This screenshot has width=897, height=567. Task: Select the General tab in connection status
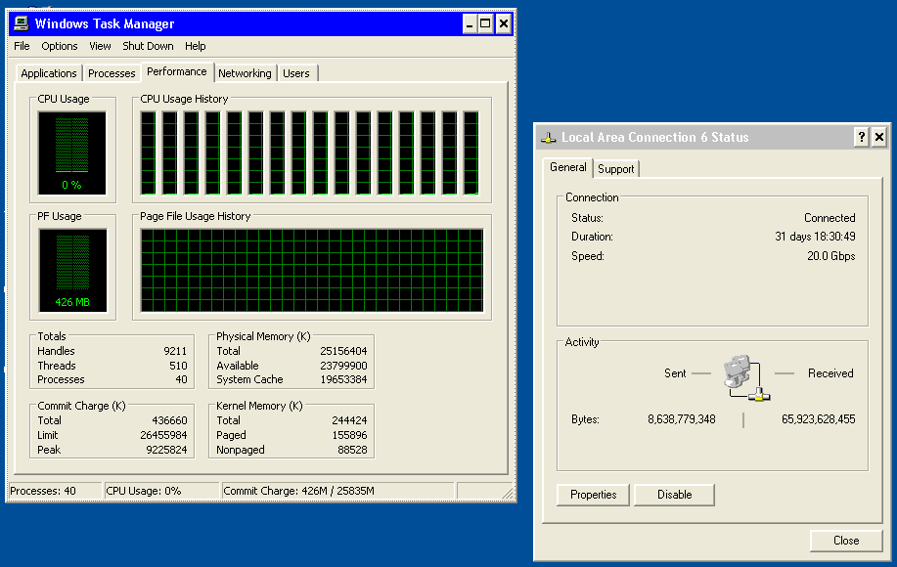click(x=568, y=167)
